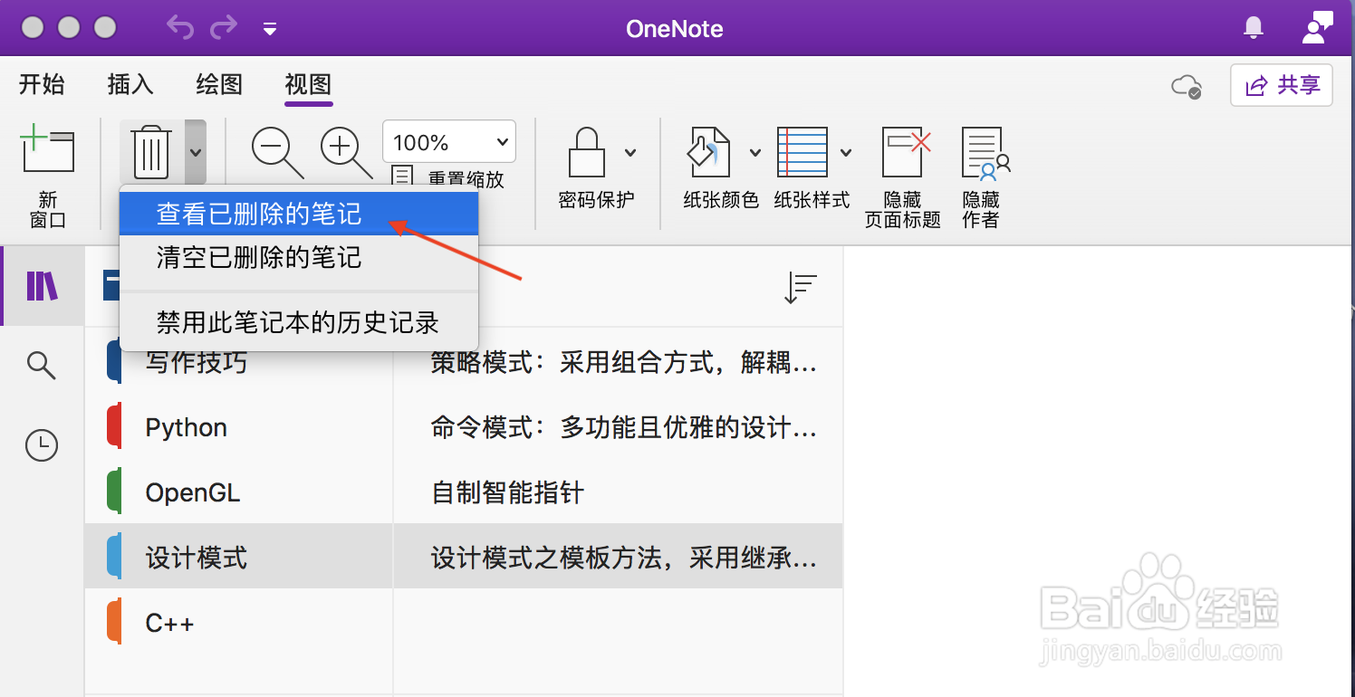Image resolution: width=1355 pixels, height=697 pixels.
Task: Click the 密码保护 lock icon
Action: (586, 152)
